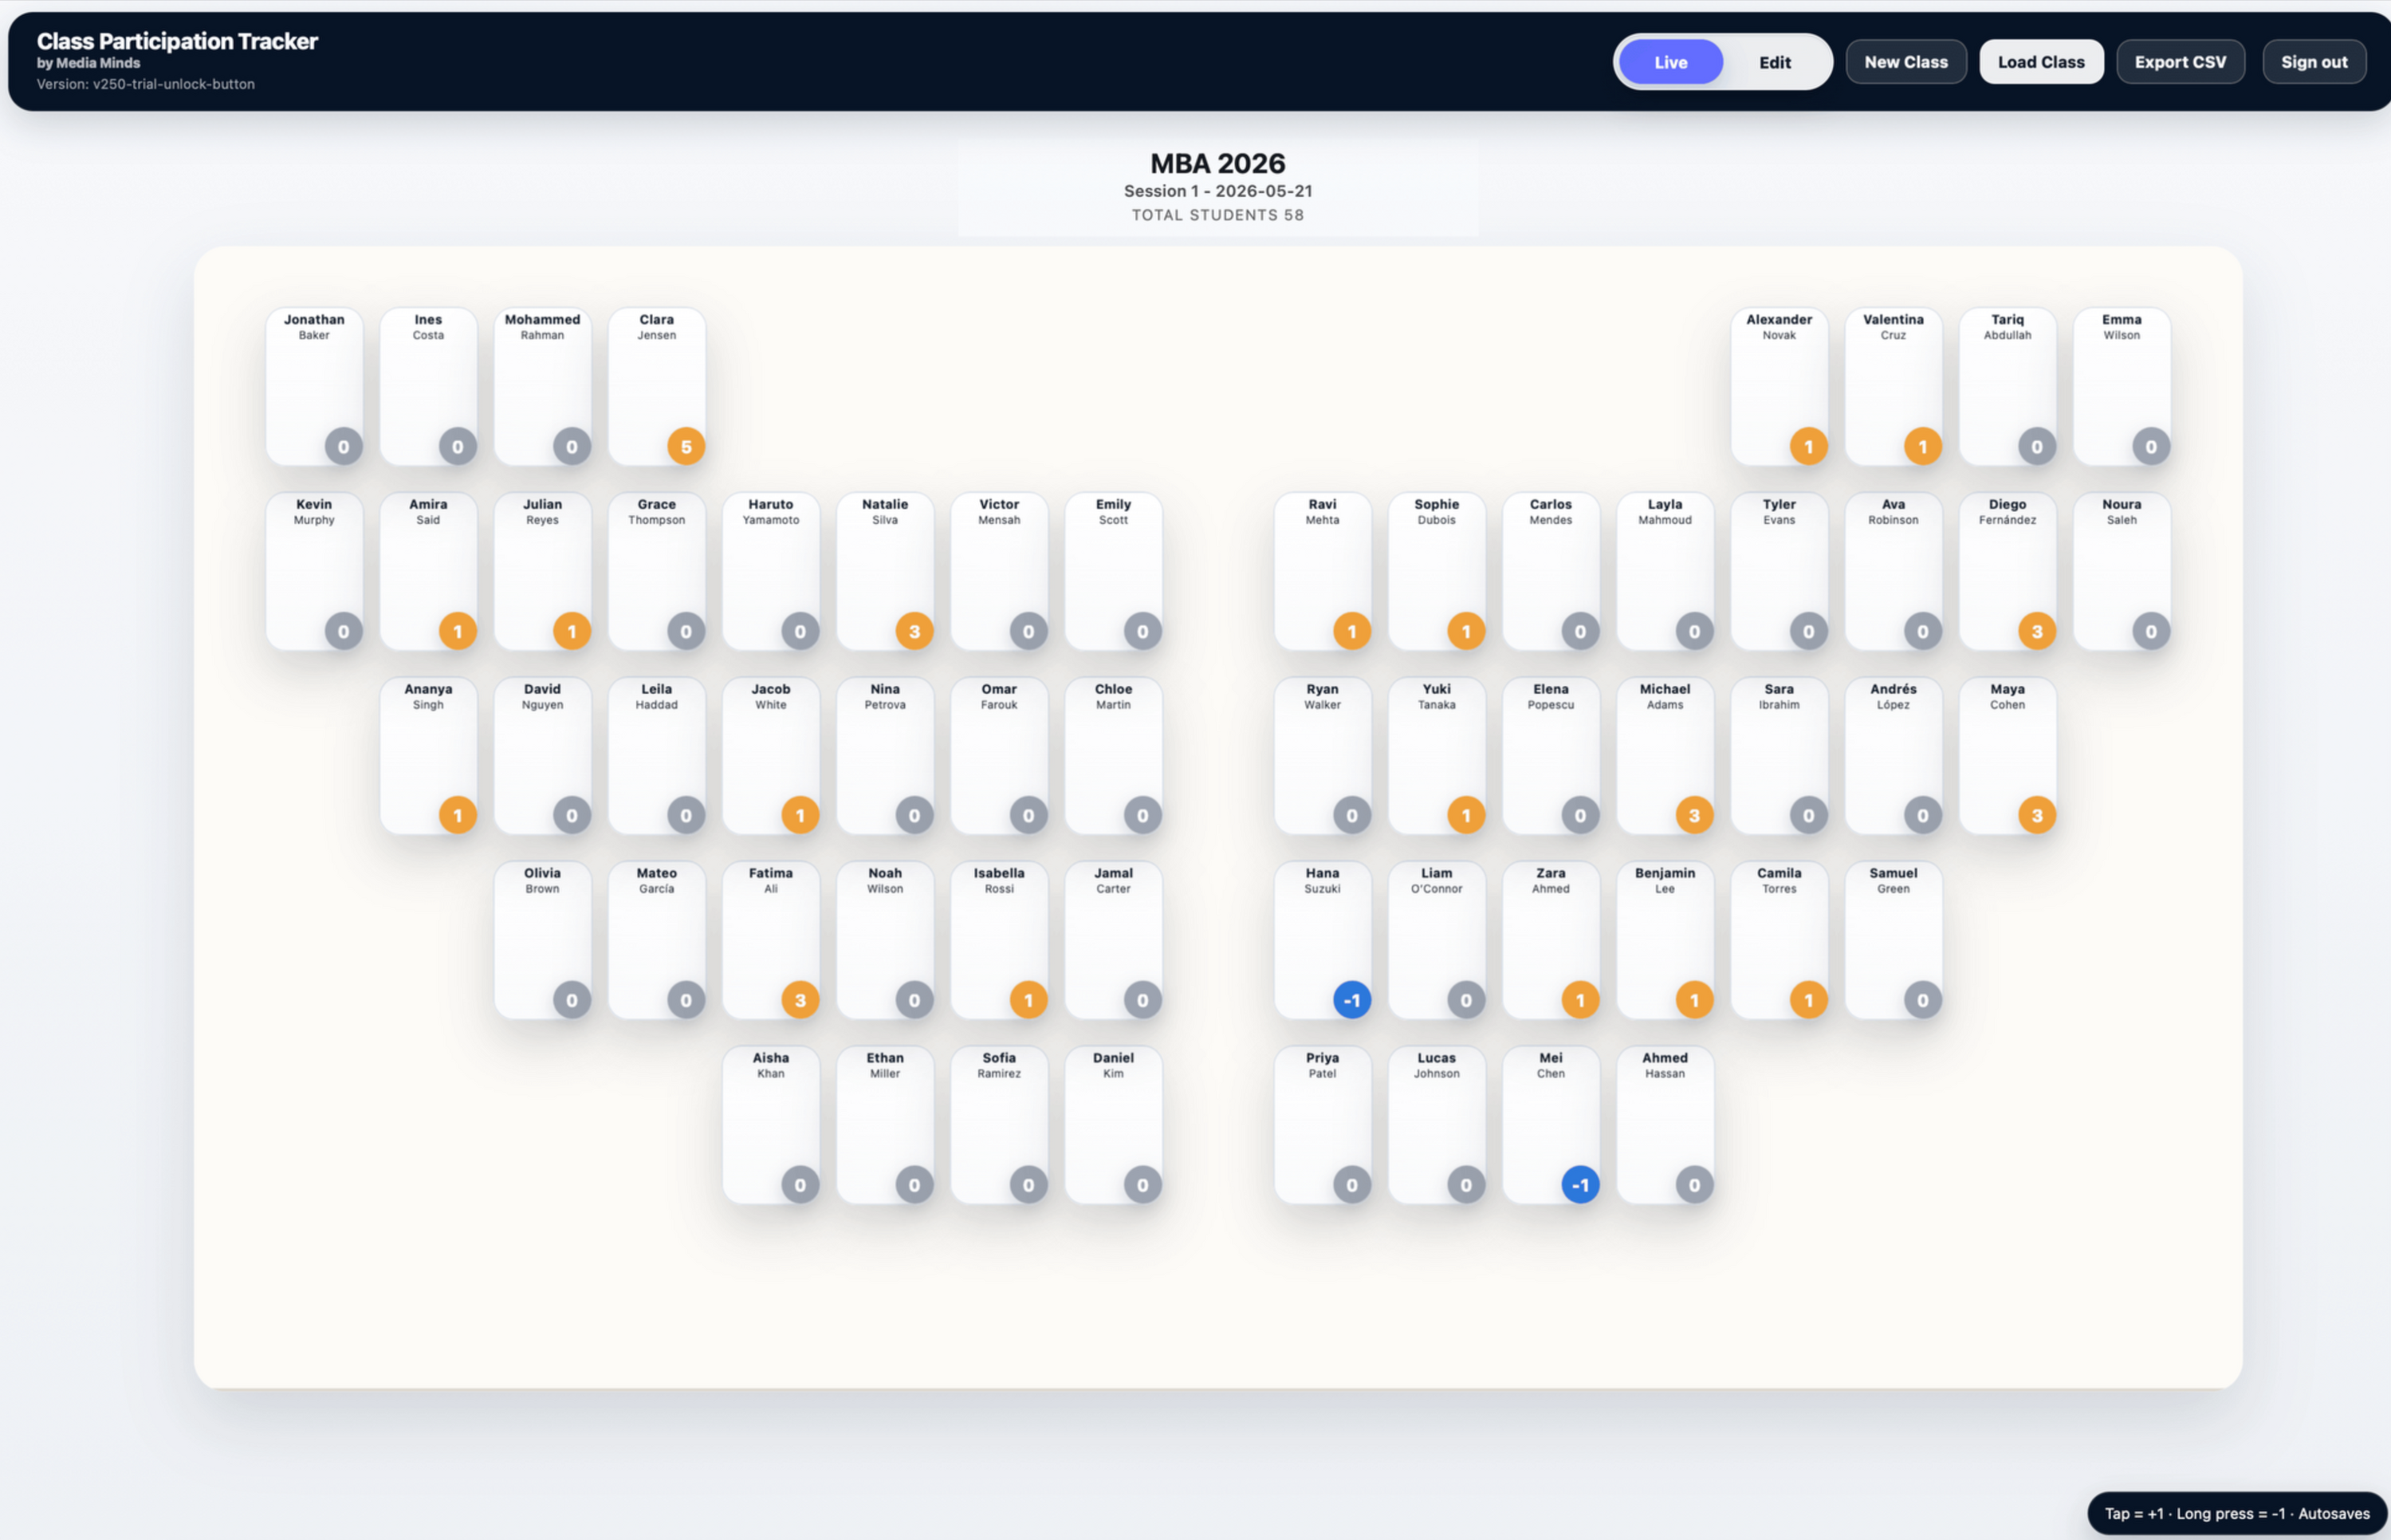The height and width of the screenshot is (1540, 2391).
Task: Tap Emma Wilson's student card
Action: point(2121,386)
